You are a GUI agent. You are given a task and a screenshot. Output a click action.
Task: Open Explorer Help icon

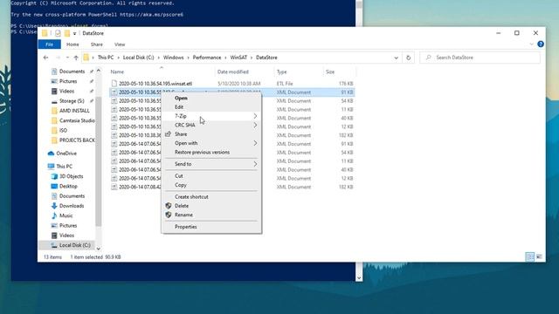[x=541, y=44]
